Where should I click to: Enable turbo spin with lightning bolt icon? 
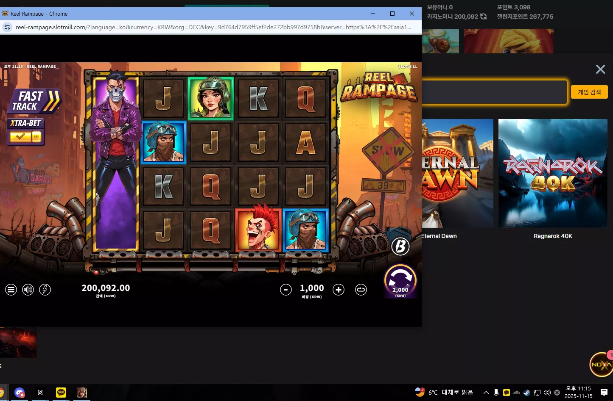[x=45, y=290]
